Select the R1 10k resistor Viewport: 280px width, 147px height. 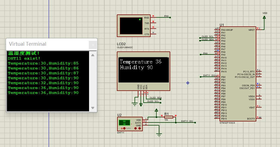pos(169,117)
